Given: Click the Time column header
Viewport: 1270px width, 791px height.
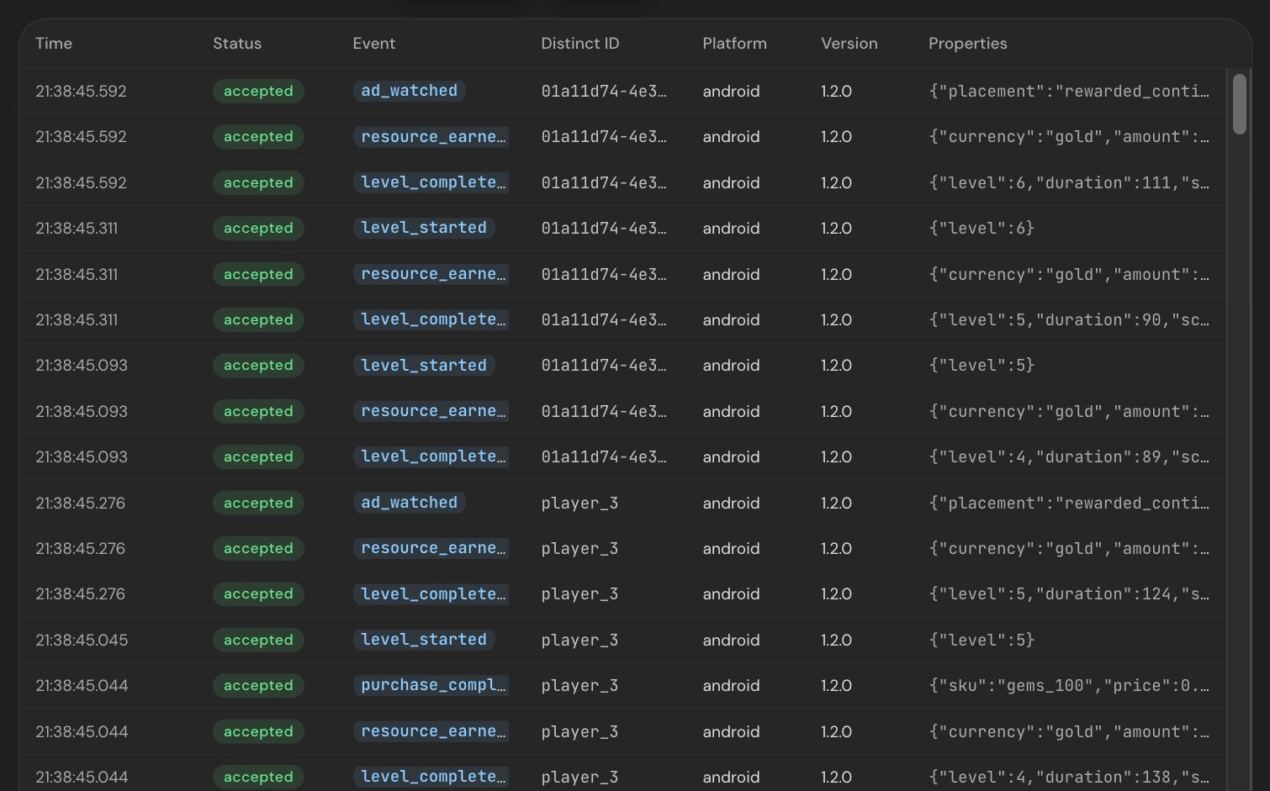Looking at the screenshot, I should pos(54,44).
